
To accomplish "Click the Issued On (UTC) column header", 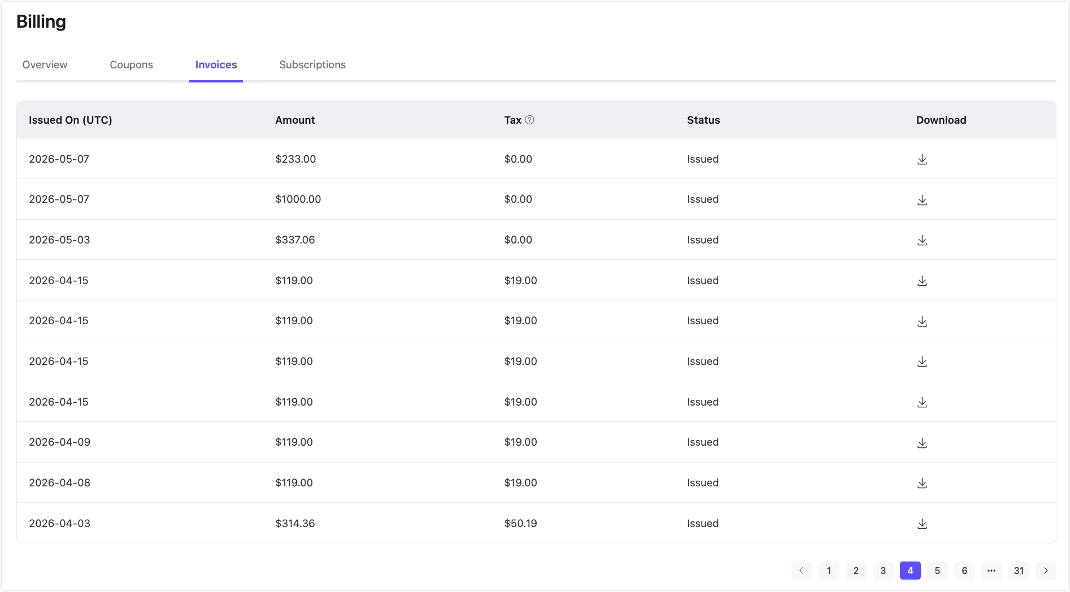I will 71,120.
